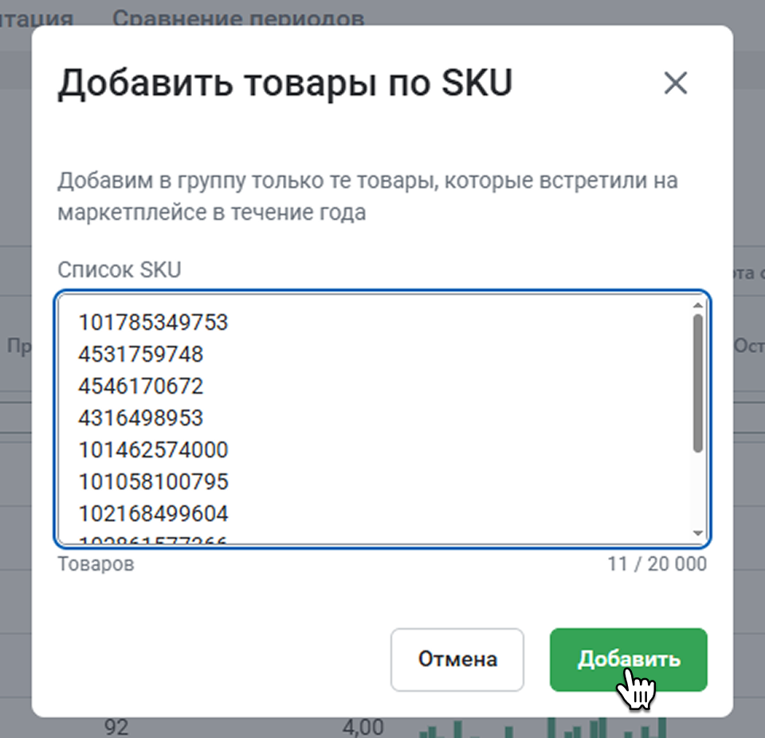The width and height of the screenshot is (765, 738).
Task: Click the 101058100795 SKU line
Action: [x=153, y=481]
